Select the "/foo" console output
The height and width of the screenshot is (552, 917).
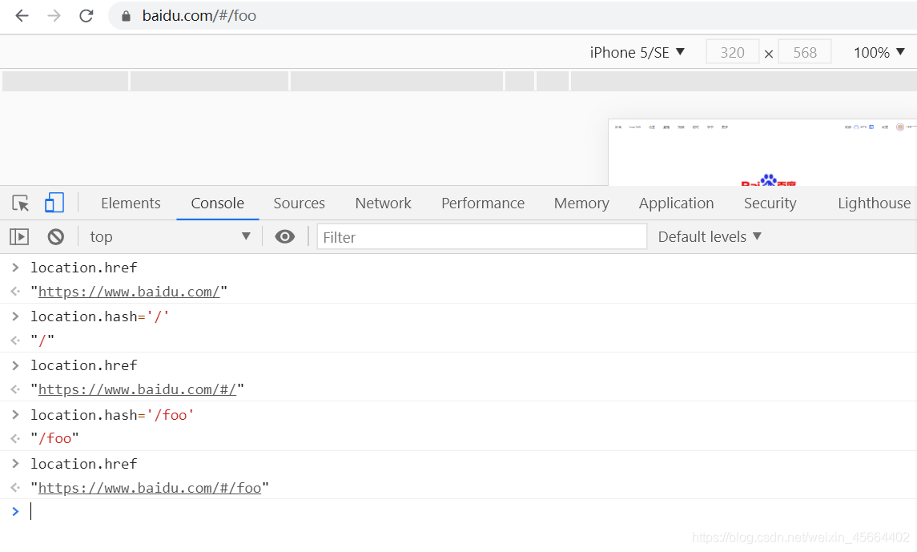54,438
